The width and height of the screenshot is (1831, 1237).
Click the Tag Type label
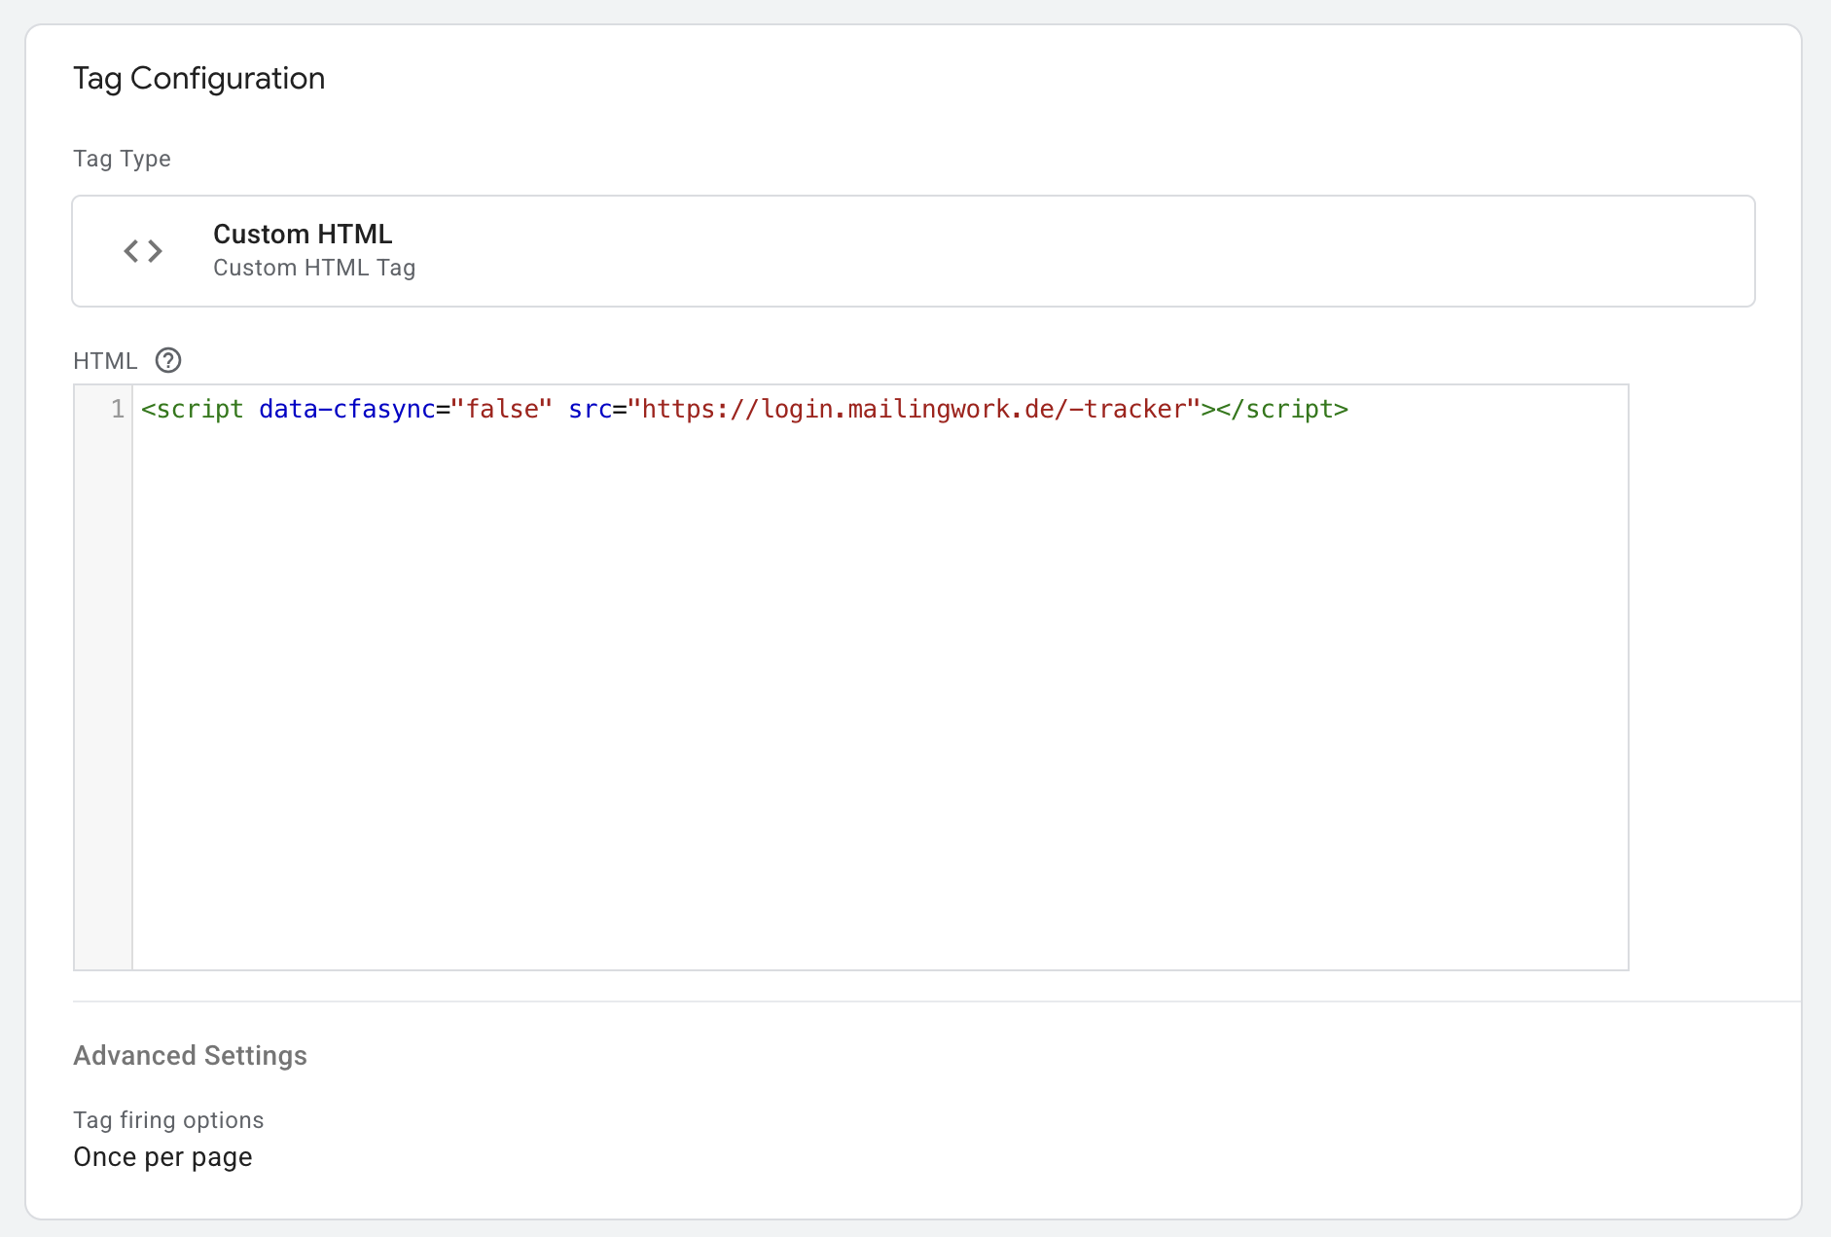(123, 159)
